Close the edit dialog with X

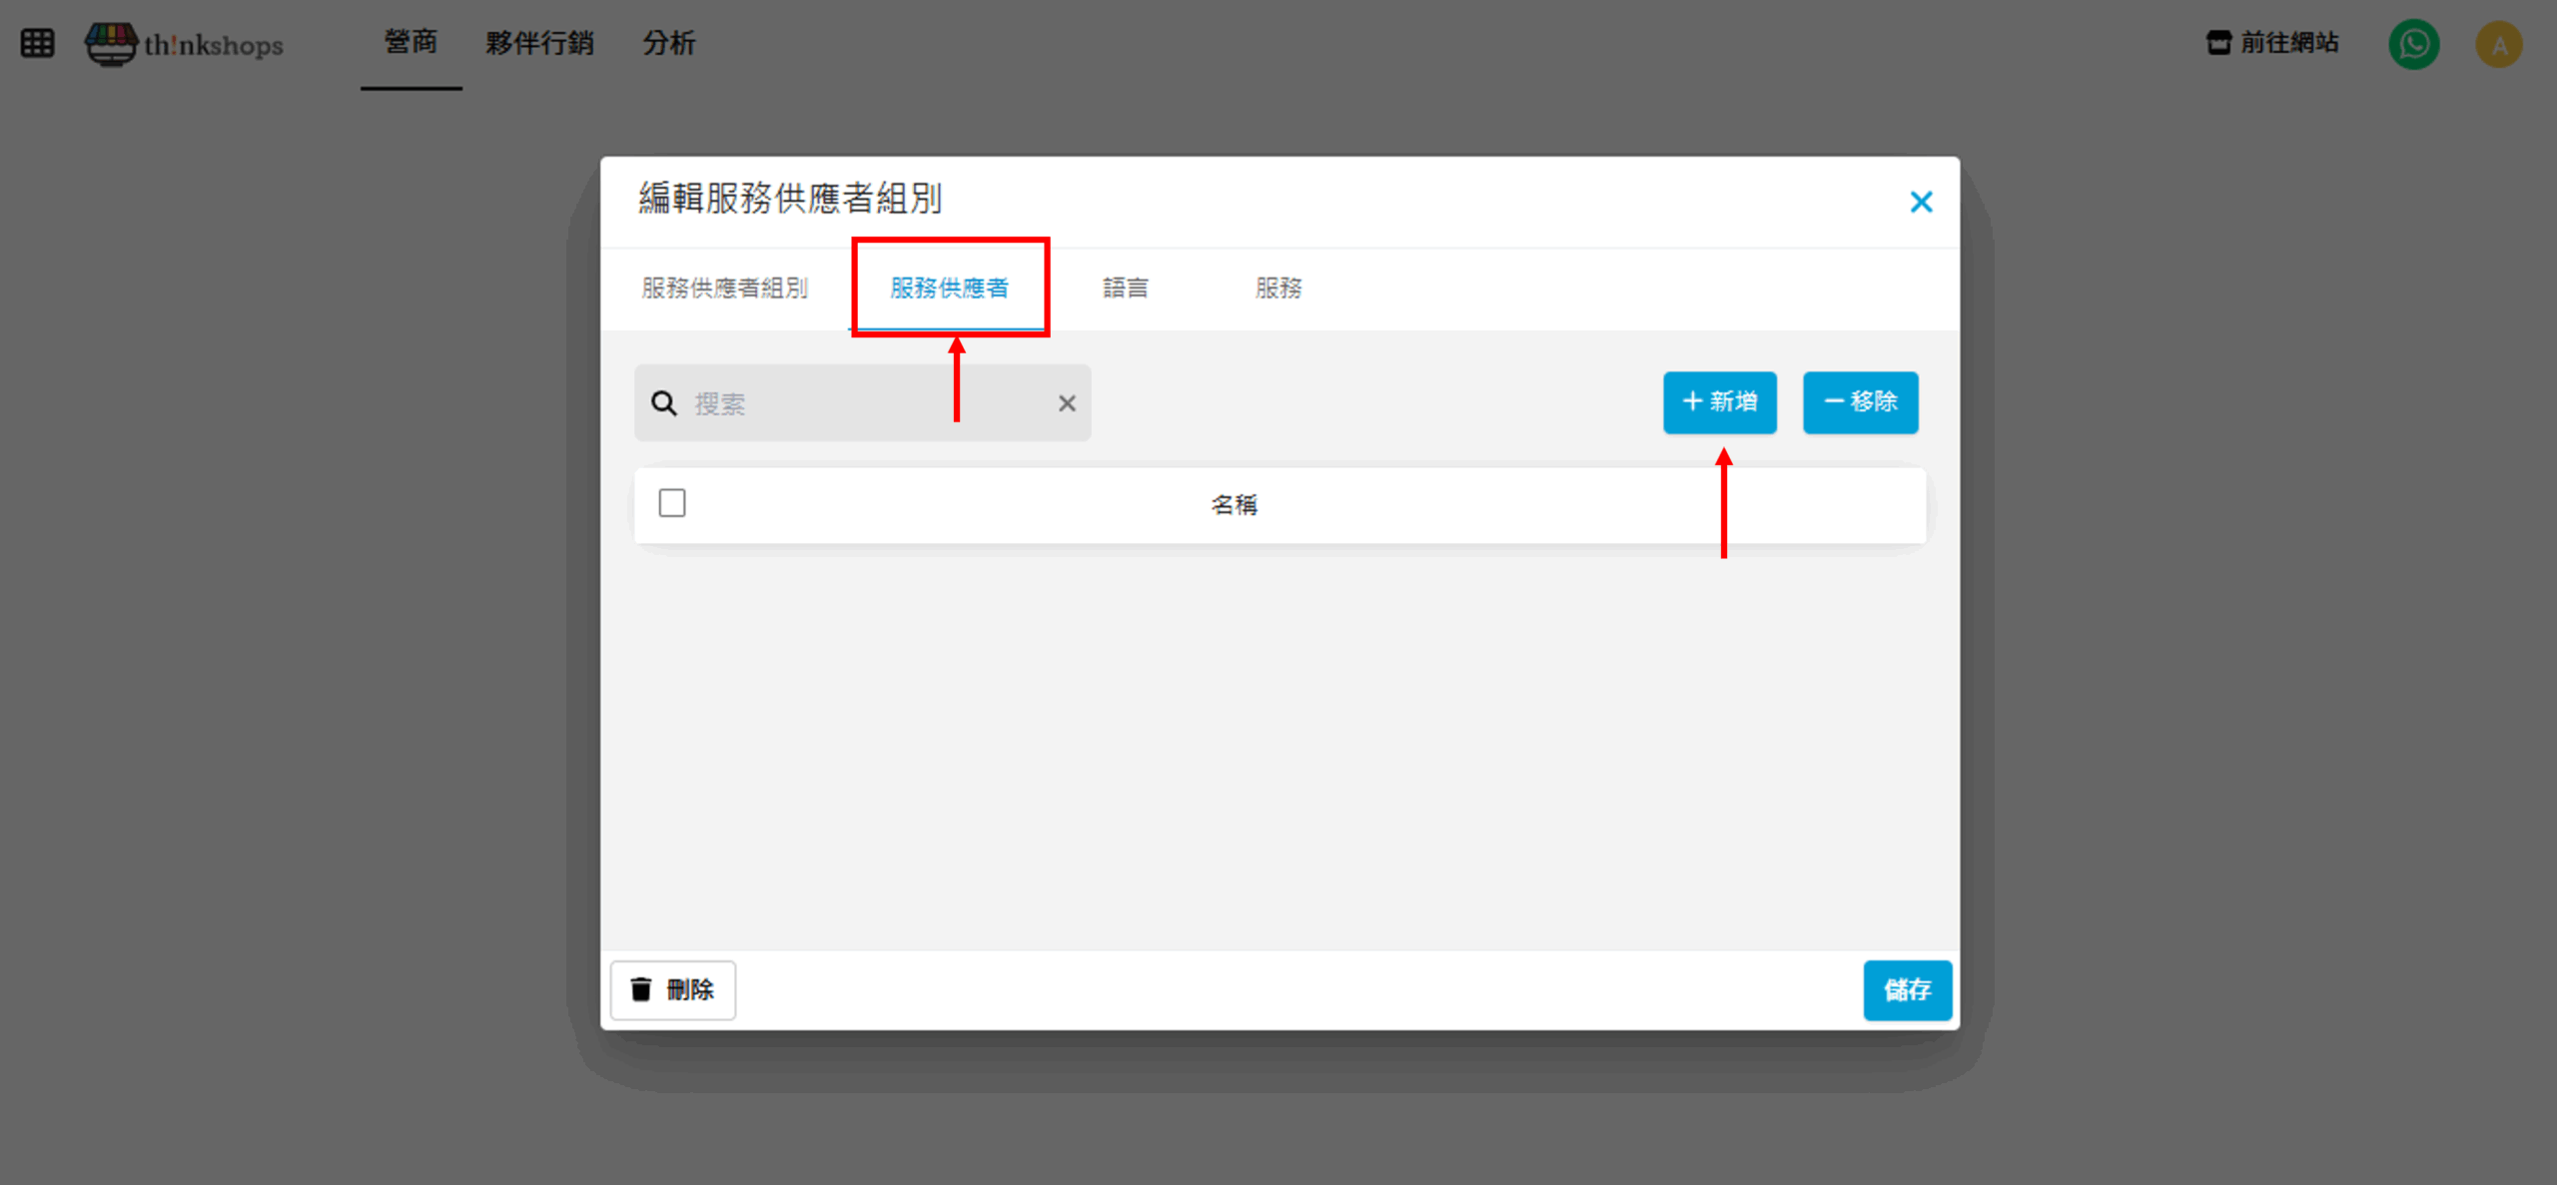[x=1921, y=202]
